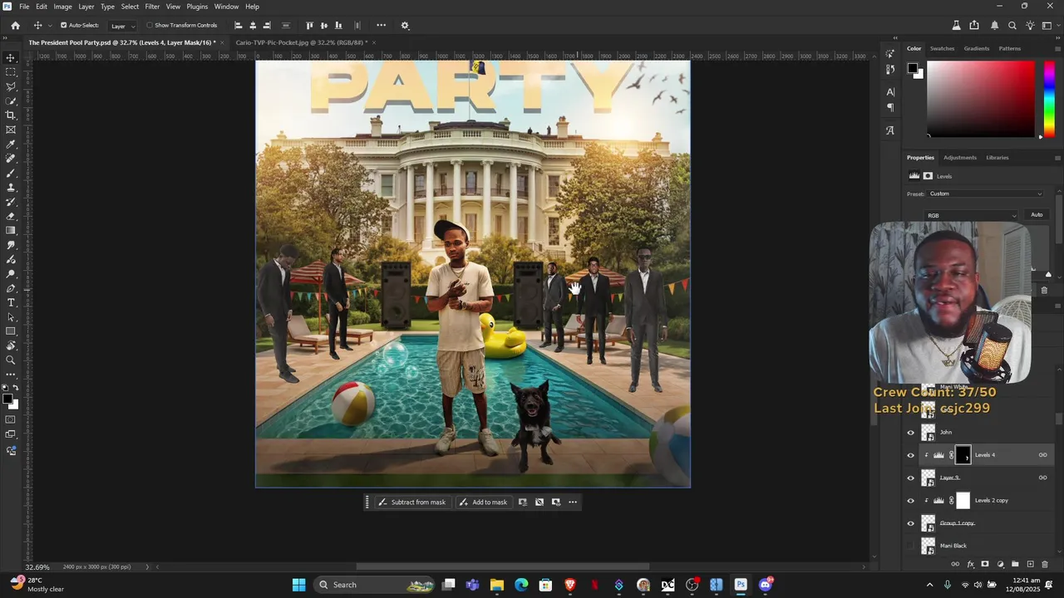
Task: Select the Spot Healing Brush tool
Action: (x=11, y=159)
